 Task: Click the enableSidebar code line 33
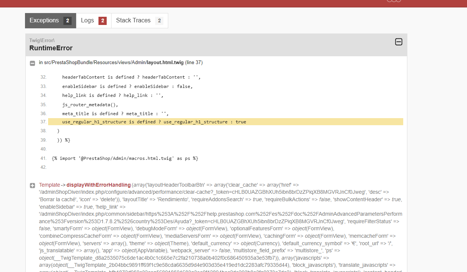tap(128, 86)
